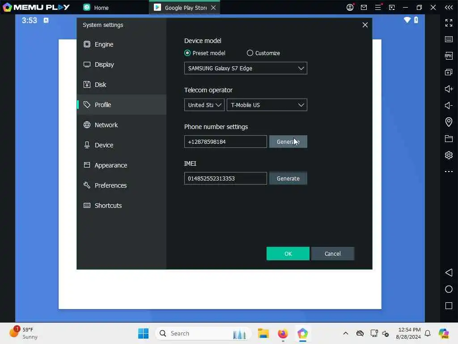Image resolution: width=458 pixels, height=344 pixels.
Task: Click the install APK icon
Action: (x=449, y=56)
